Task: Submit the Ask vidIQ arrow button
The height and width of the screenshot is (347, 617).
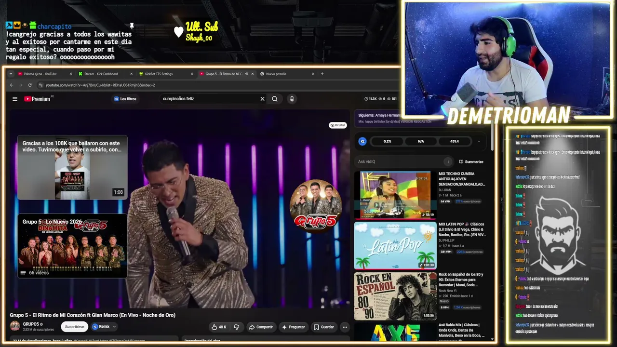Action: 448,162
